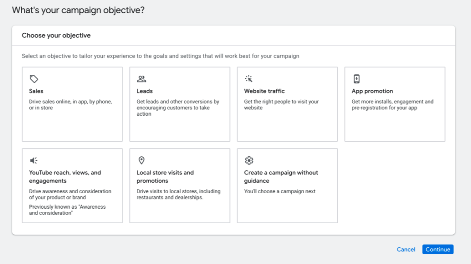Click 'Drive sales online, in app, by phone' description
Viewport: 471px width, 264px height.
pos(70,105)
